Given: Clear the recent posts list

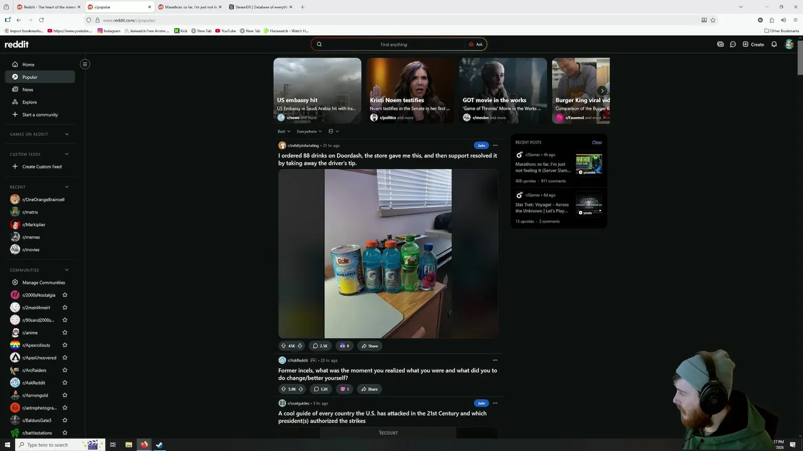Looking at the screenshot, I should click(x=597, y=142).
